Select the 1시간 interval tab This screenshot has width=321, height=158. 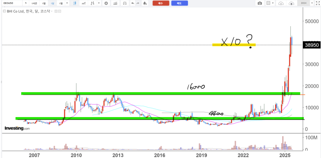[34, 3]
